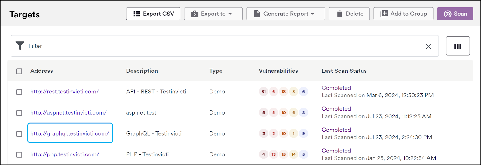Viewport: 481px width, 165px height.
Task: Toggle the select-all checkbox in header
Action: [19, 71]
